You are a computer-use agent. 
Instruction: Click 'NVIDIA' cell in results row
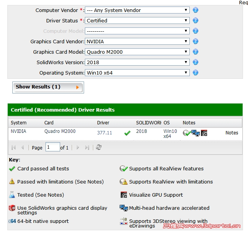[19, 131]
